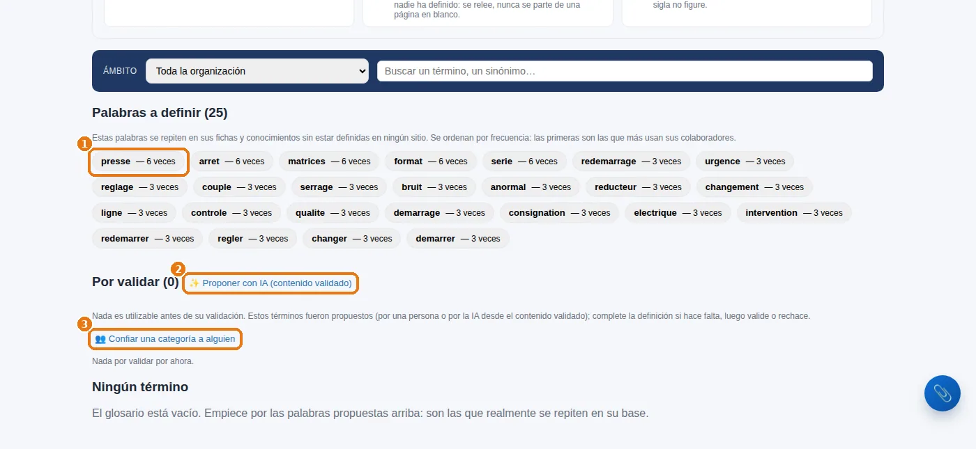Click the 'serie' word chip
The height and width of the screenshot is (449, 976).
coord(524,162)
